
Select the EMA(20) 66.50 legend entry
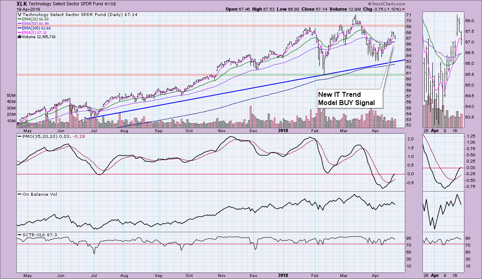[x=35, y=19]
